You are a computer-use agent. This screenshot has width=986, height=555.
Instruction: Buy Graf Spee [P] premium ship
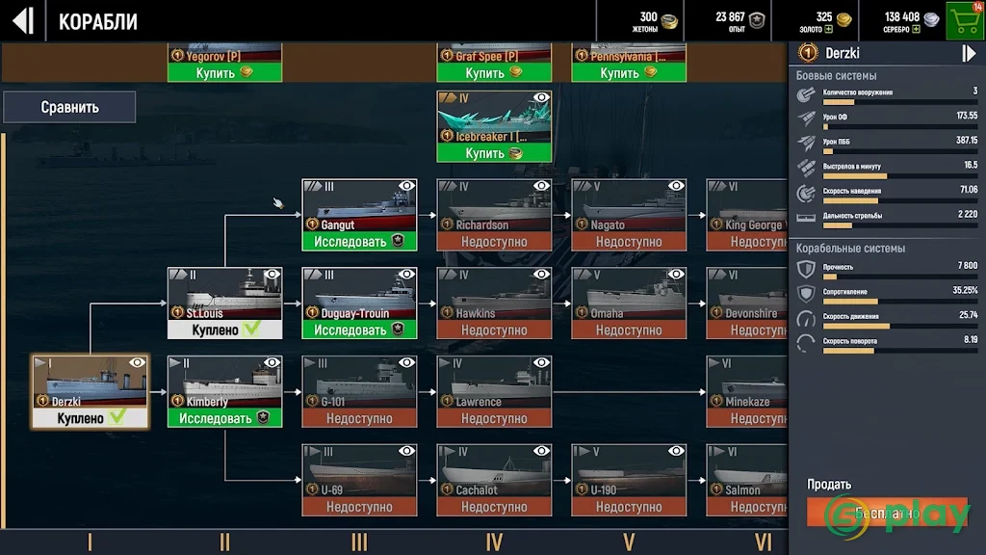click(x=494, y=72)
